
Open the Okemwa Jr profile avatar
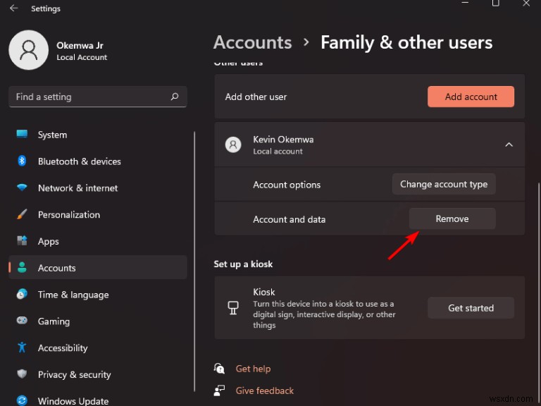(29, 50)
